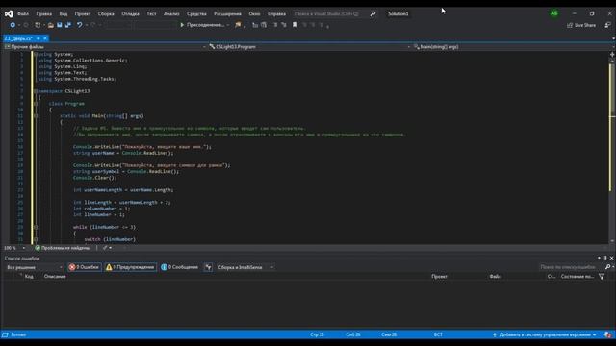Sort by the Файл column header
616x346 pixels.
(x=495, y=277)
